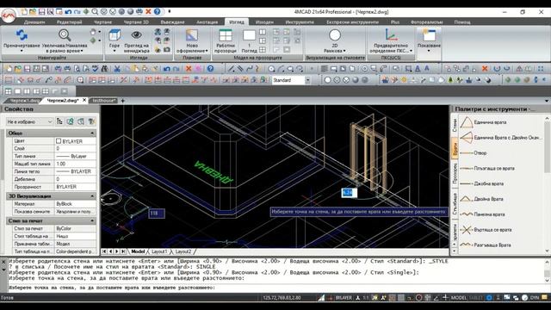
Task: Expand the Показване dropdown arrow
Action: click(x=429, y=51)
